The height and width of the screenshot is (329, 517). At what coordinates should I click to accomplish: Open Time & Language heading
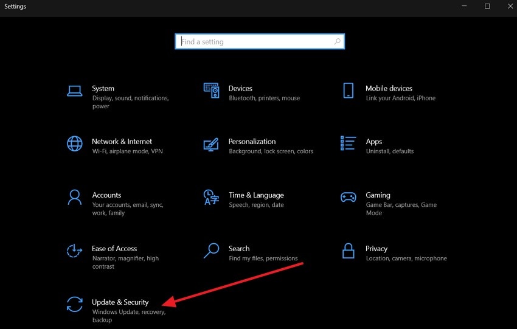[x=256, y=195]
